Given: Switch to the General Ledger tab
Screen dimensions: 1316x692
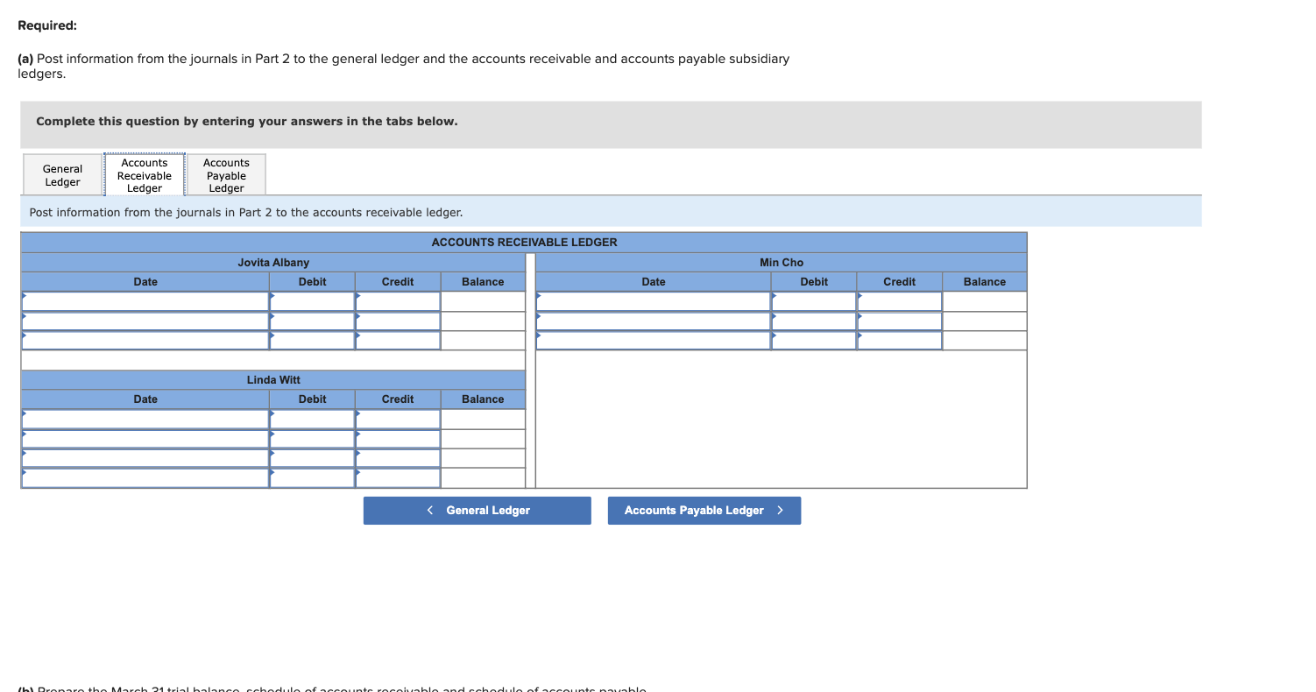Looking at the screenshot, I should [62, 175].
